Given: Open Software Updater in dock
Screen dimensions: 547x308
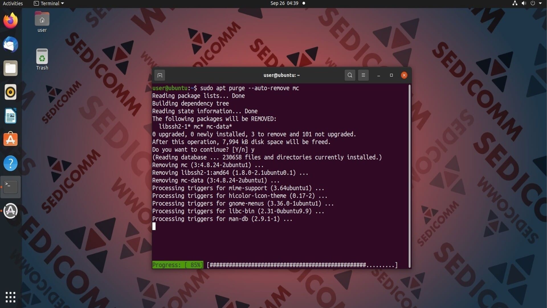Looking at the screenshot, I should (x=11, y=211).
